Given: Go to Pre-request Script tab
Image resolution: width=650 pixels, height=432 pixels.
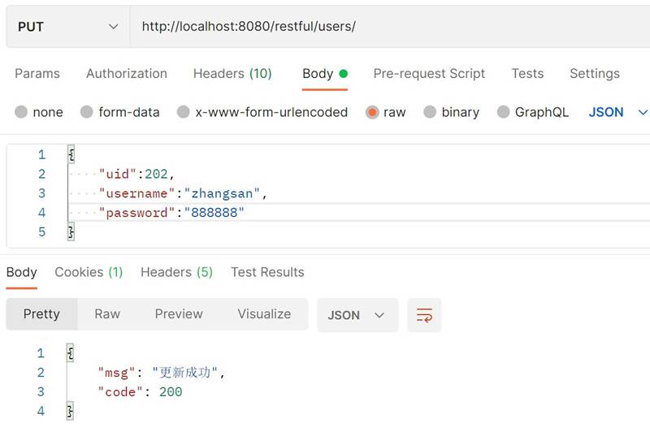Looking at the screenshot, I should [x=429, y=73].
